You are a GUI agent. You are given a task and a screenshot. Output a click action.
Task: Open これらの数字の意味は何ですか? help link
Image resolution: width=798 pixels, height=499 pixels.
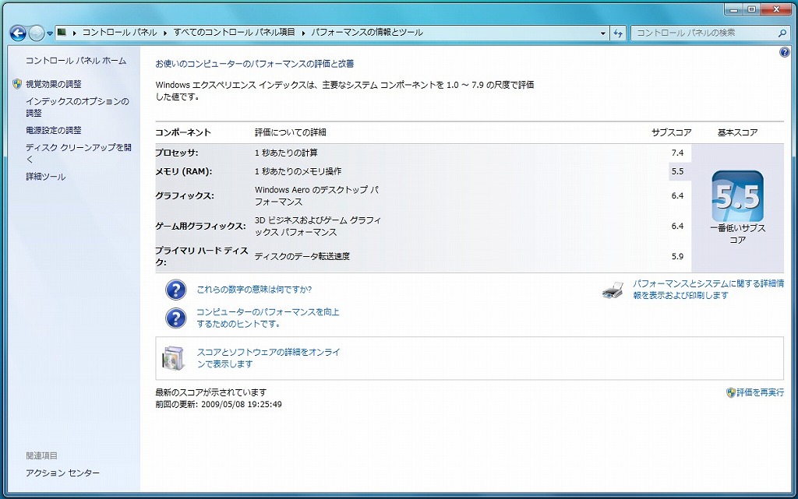[x=254, y=290]
